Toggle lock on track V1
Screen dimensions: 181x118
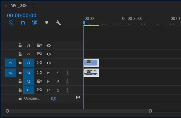coord(20,62)
